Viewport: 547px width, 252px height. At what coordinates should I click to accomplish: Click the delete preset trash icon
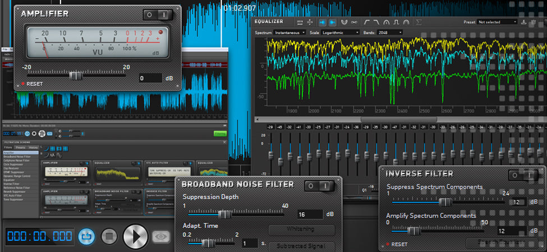pos(534,22)
